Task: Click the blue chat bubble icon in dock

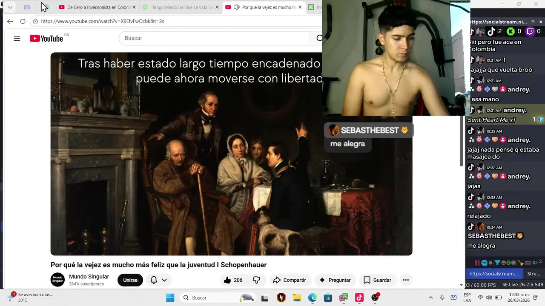Action: [x=485, y=263]
